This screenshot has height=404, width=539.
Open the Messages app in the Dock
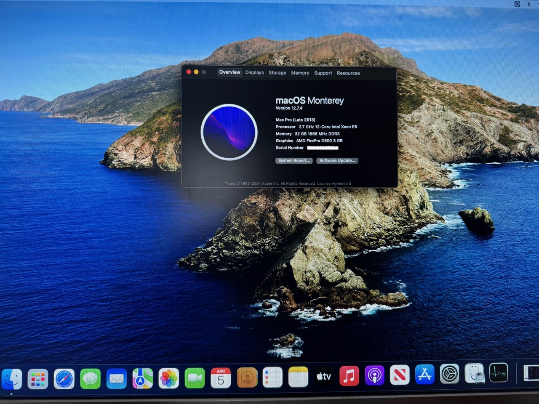[90, 379]
